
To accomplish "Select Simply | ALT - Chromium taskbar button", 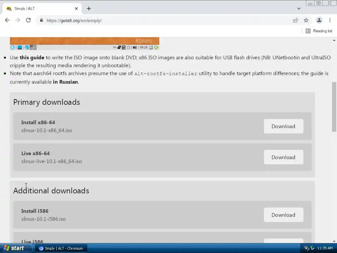I will pos(61,248).
